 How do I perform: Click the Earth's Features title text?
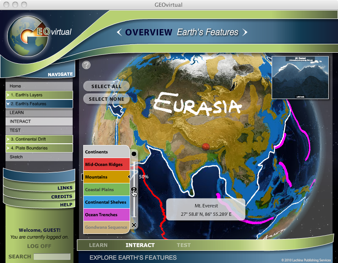pyautogui.click(x=207, y=32)
